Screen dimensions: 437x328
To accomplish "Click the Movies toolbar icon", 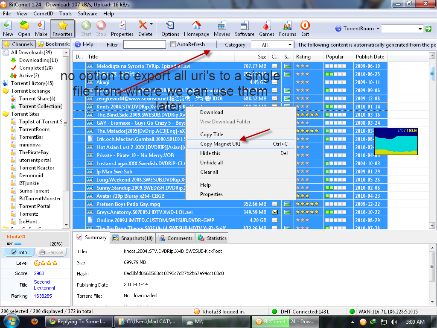I will click(x=221, y=28).
